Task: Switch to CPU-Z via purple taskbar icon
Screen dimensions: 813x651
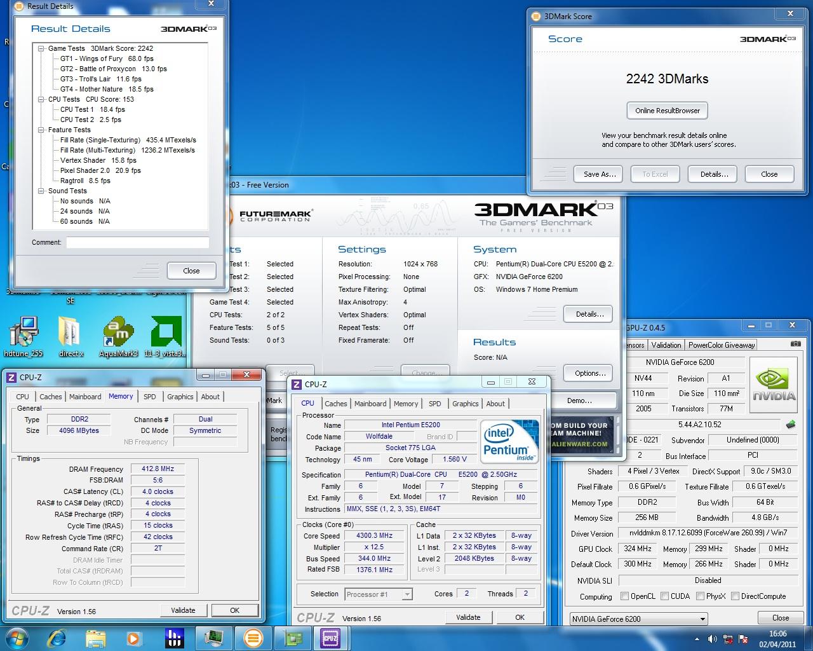Action: [x=330, y=638]
